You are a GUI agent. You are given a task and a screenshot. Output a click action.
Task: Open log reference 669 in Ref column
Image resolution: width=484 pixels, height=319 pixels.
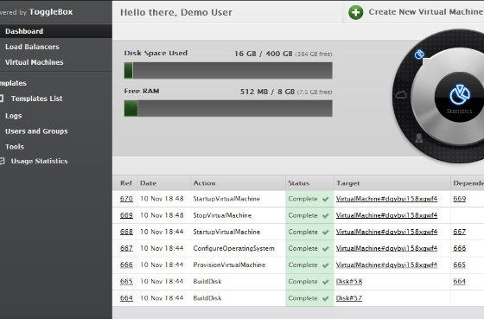point(126,215)
